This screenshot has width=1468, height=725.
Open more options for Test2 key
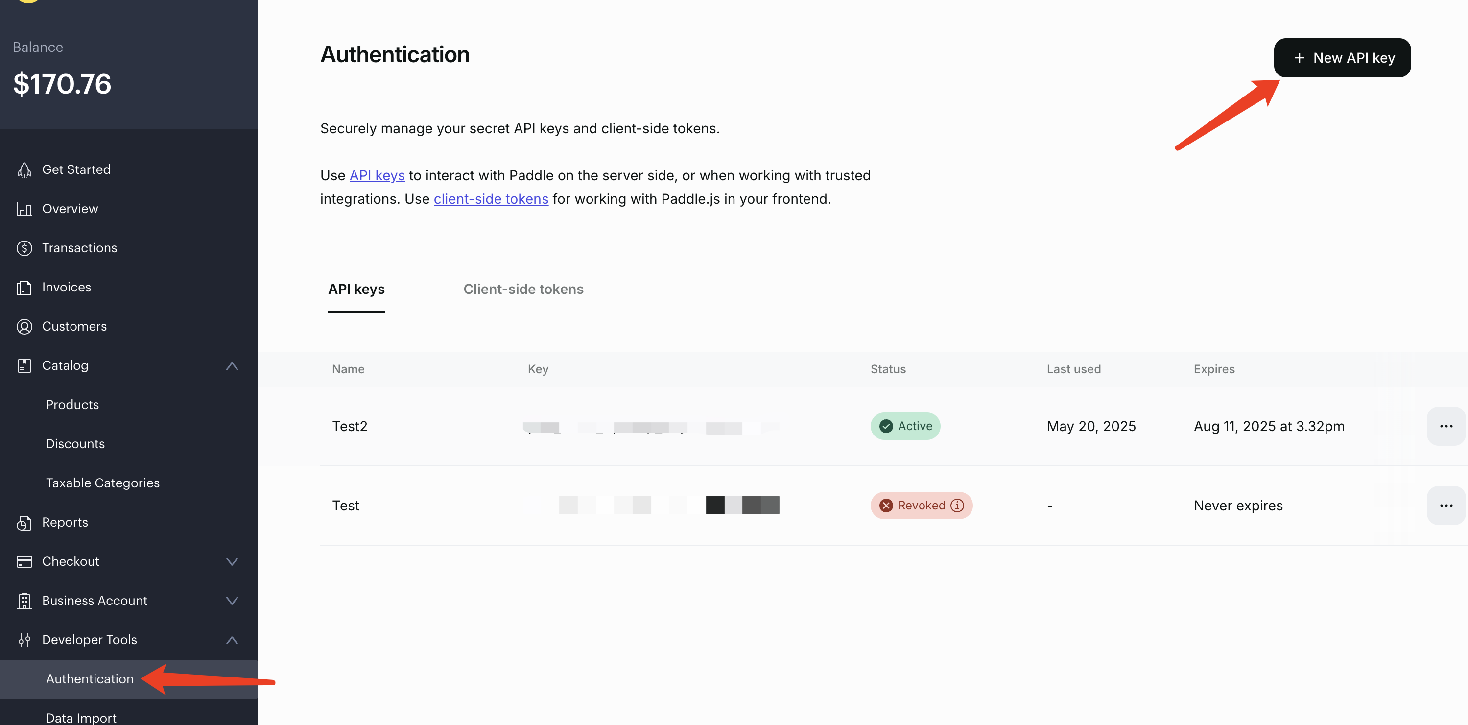point(1445,426)
